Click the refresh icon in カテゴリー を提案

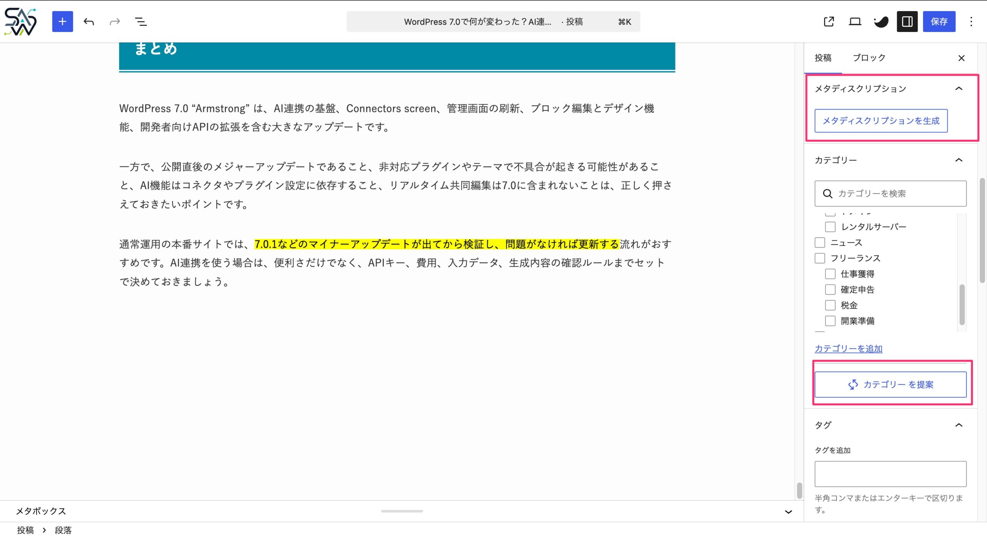point(853,385)
